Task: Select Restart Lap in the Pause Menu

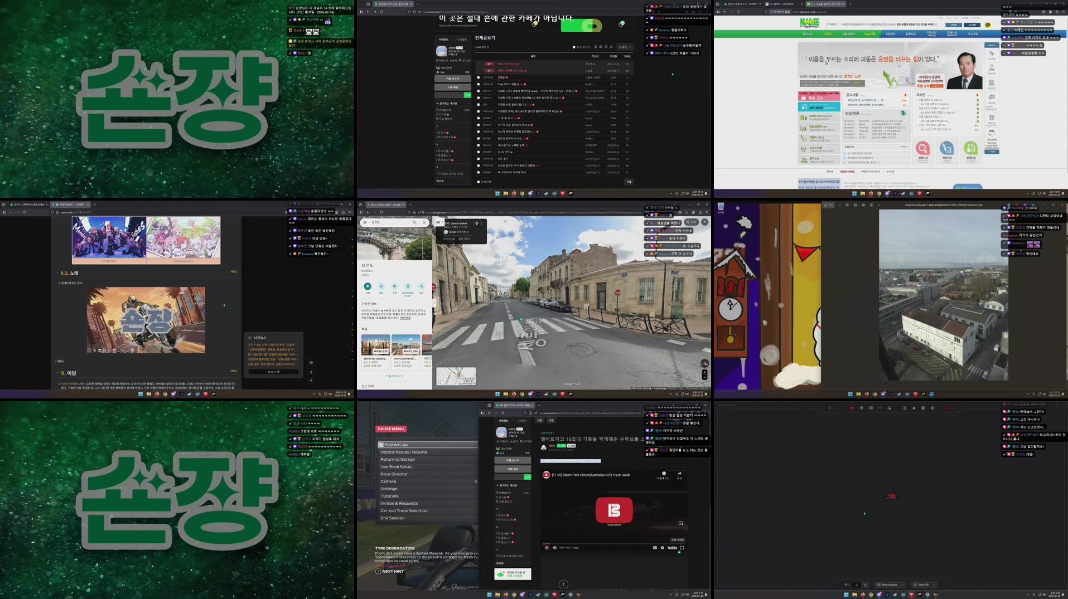Action: coord(396,445)
